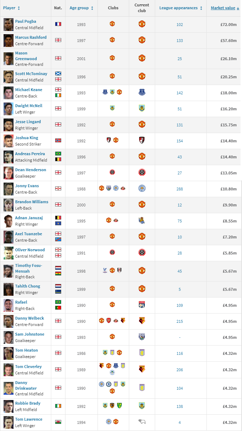Open Danny Welbeck's player page
Image resolution: width=242 pixels, height=431 pixels.
click(30, 318)
